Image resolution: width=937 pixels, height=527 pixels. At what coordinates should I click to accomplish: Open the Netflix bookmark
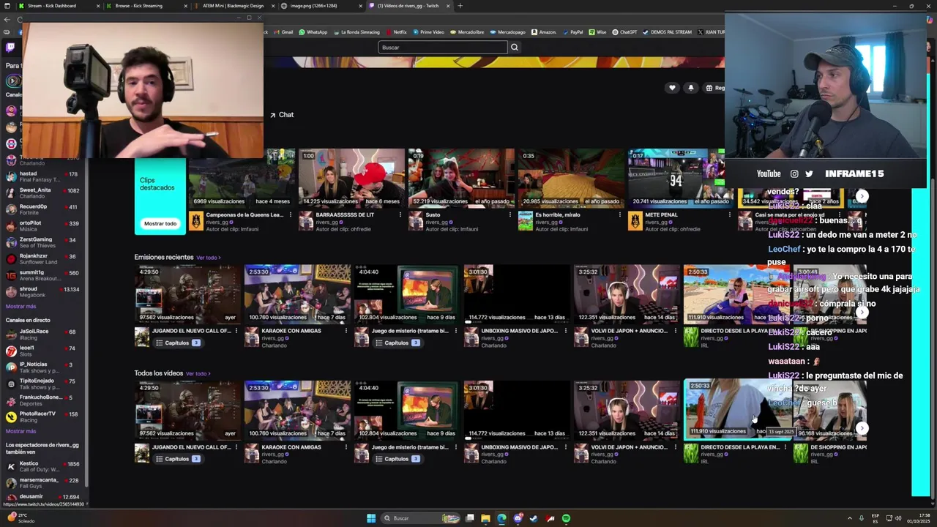396,32
